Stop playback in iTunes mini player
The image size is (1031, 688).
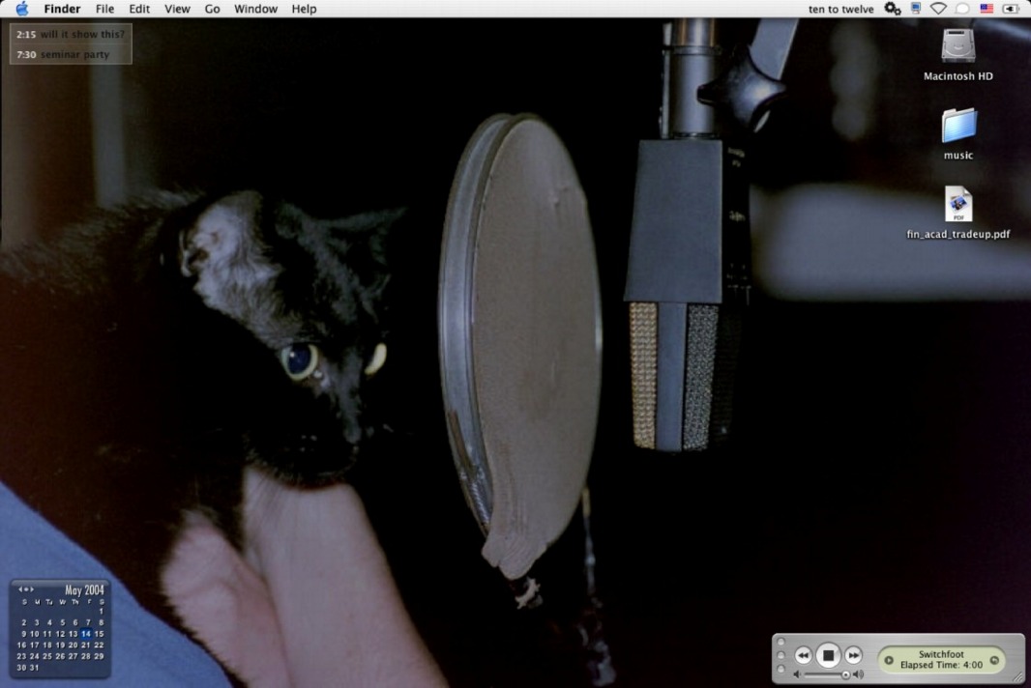829,655
